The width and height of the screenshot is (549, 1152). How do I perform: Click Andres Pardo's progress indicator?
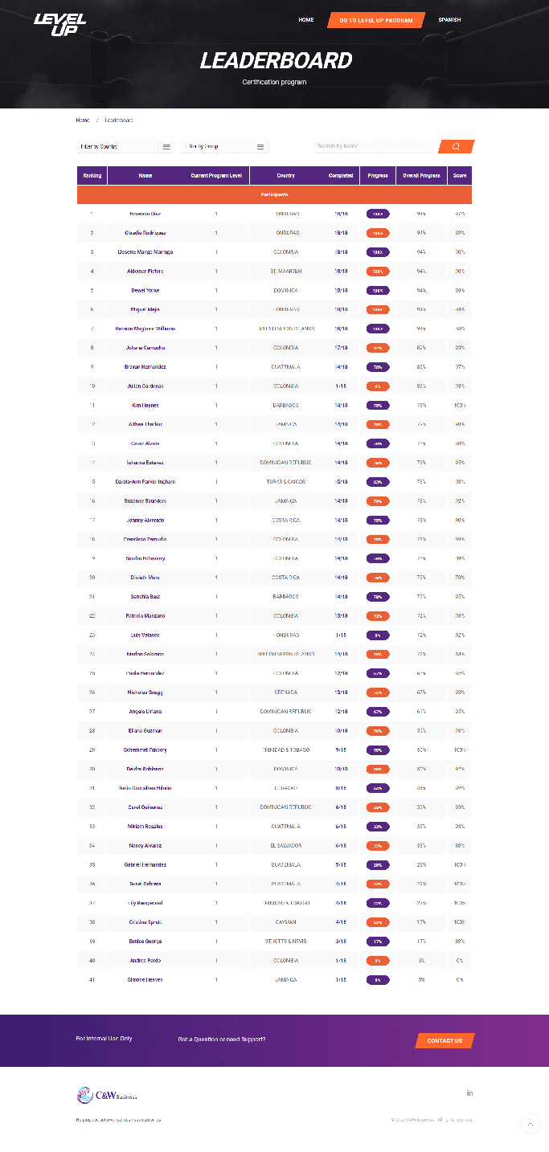coord(378,961)
